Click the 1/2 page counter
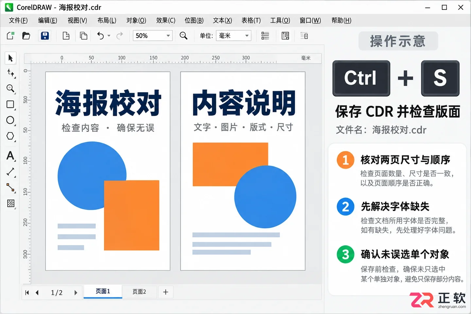 57,292
